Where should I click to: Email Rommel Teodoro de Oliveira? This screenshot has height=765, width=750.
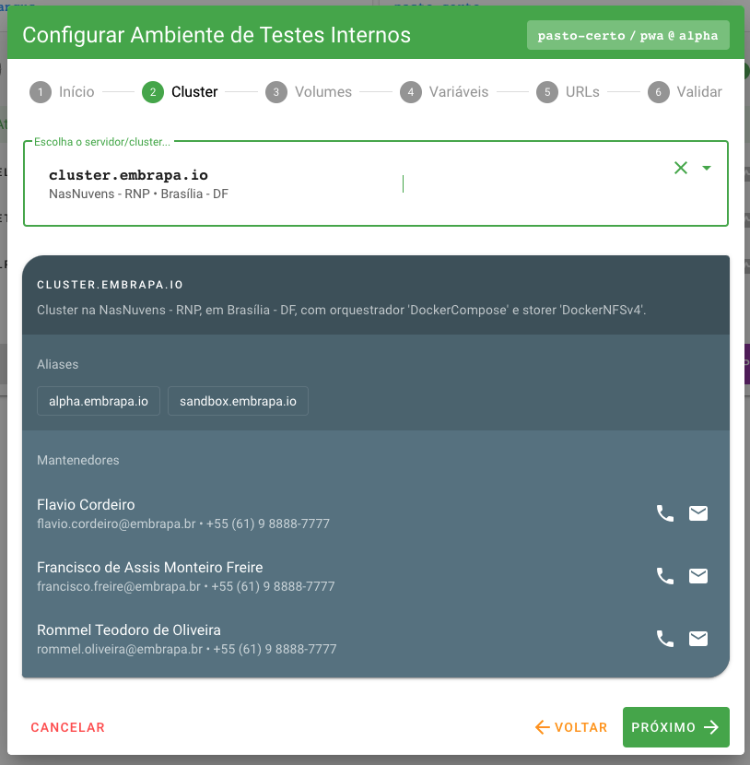pos(698,639)
